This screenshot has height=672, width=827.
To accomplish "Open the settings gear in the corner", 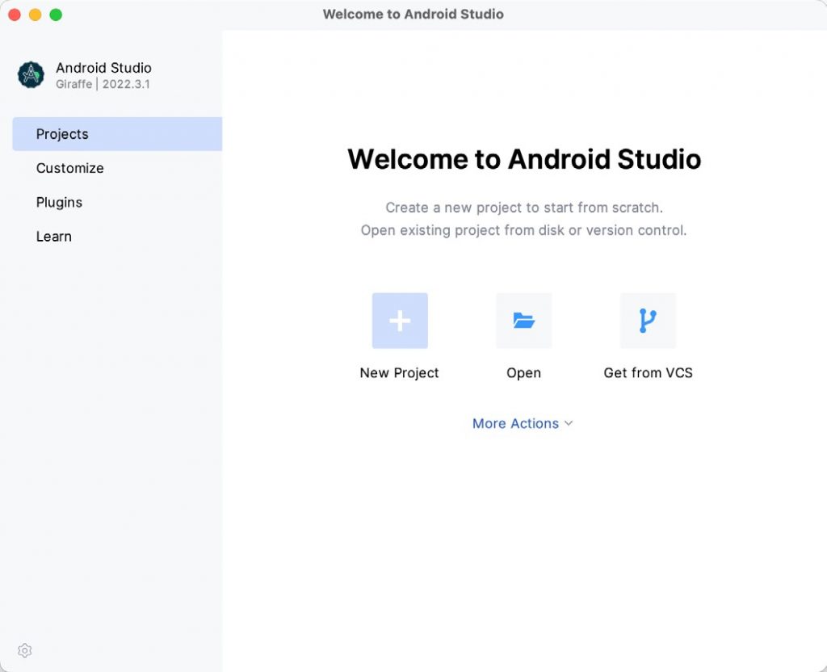I will (24, 650).
